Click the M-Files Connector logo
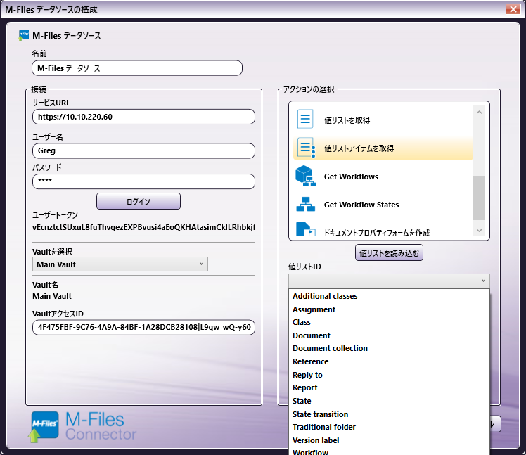This screenshot has width=526, height=455. [x=82, y=426]
